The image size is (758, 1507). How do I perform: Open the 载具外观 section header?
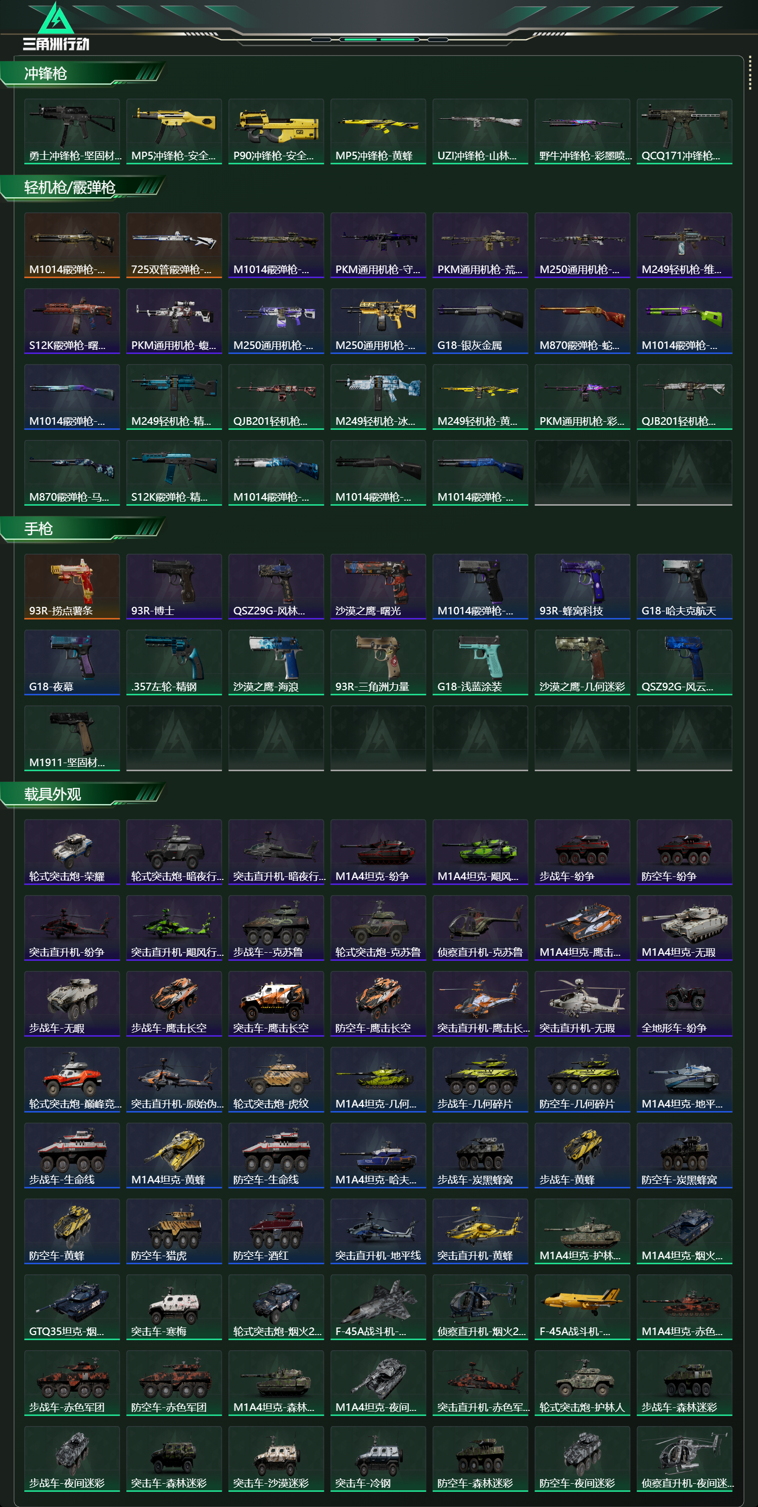82,794
